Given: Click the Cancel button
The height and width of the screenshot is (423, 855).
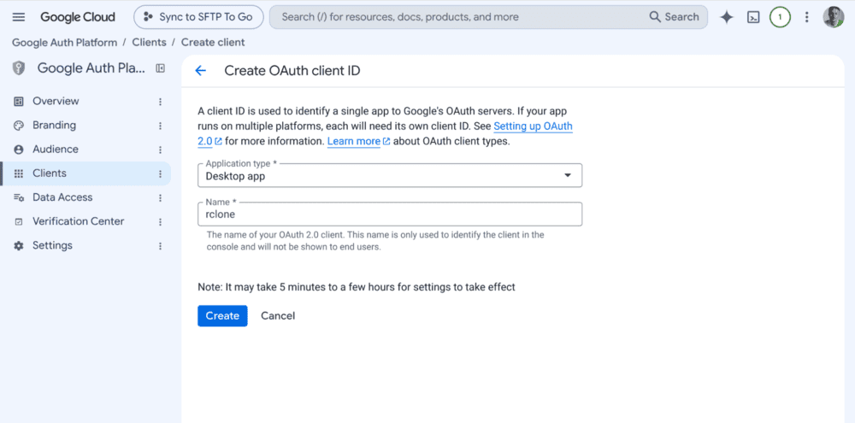Looking at the screenshot, I should (278, 315).
